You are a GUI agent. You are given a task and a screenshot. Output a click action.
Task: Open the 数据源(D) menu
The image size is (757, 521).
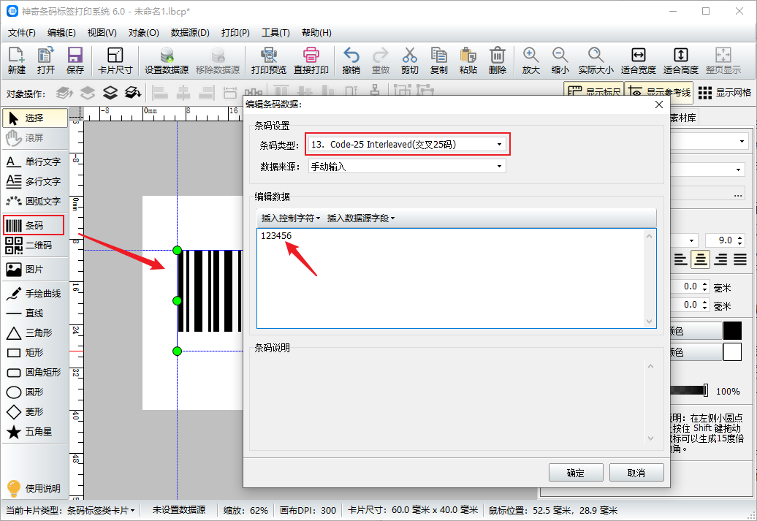click(x=190, y=33)
